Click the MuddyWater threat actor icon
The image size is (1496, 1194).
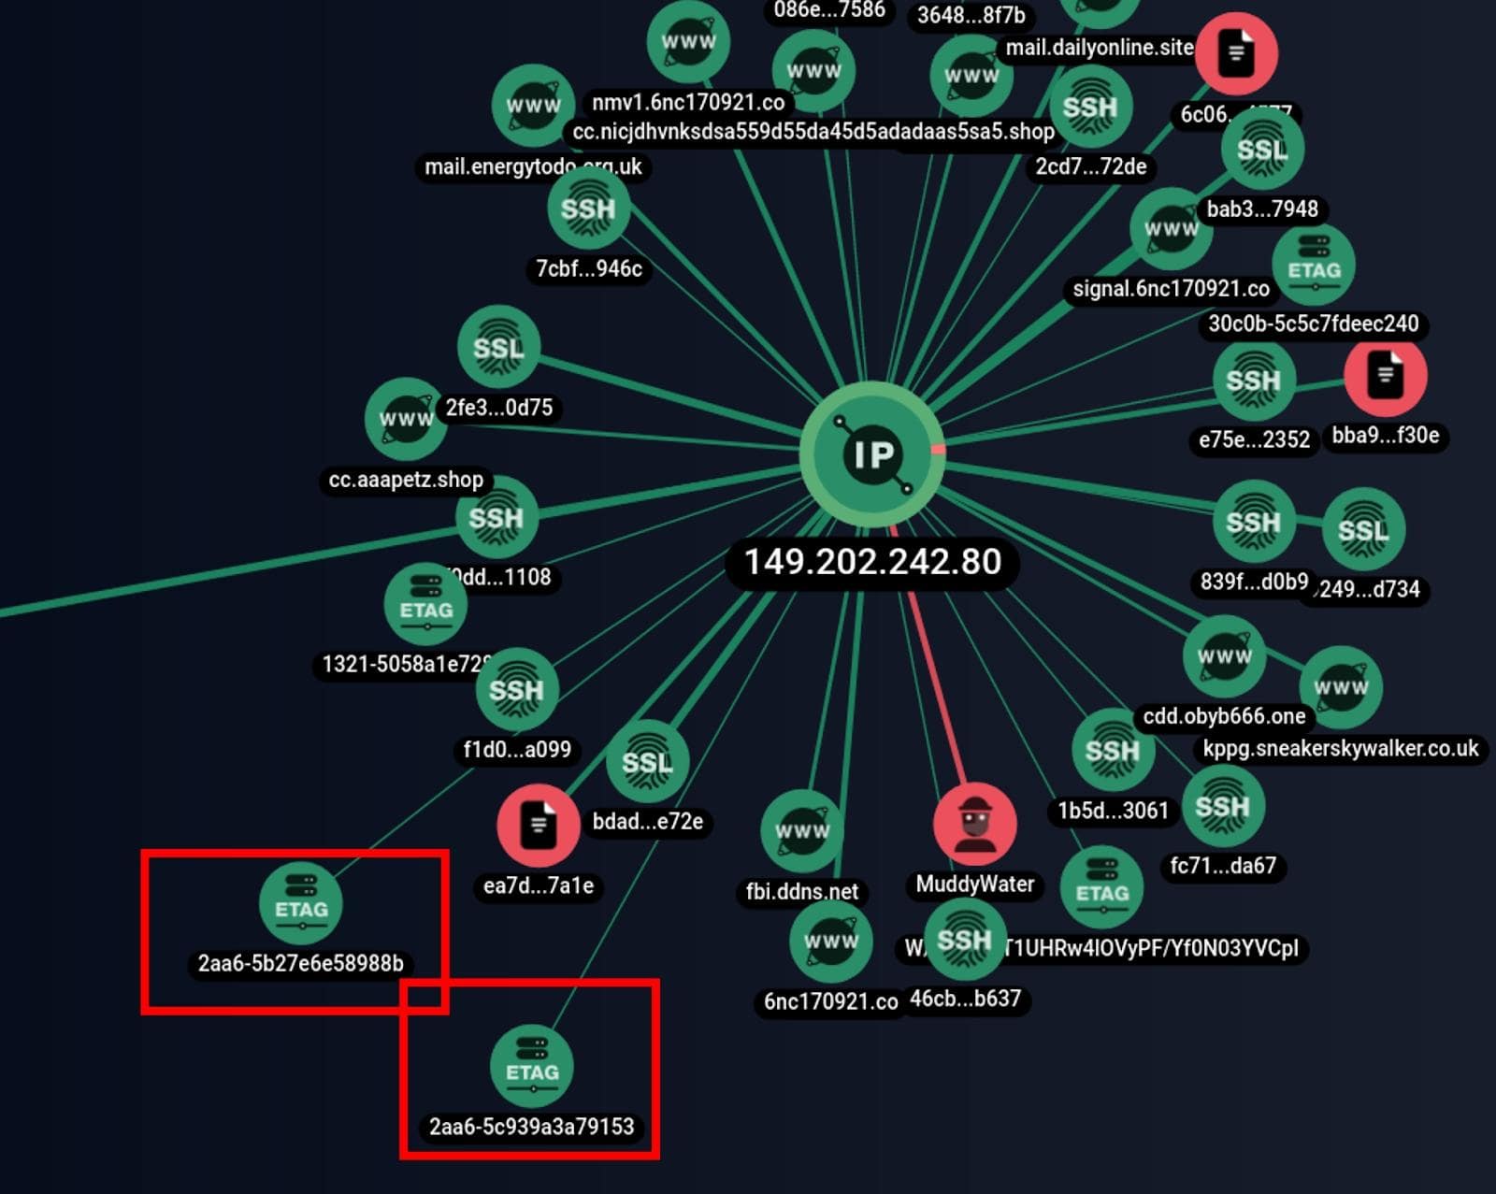(x=974, y=823)
